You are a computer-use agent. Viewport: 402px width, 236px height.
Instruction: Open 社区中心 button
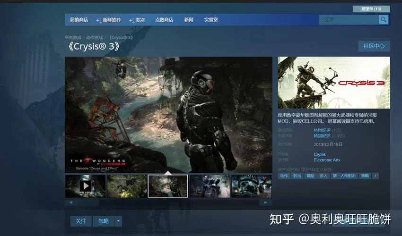(x=374, y=46)
